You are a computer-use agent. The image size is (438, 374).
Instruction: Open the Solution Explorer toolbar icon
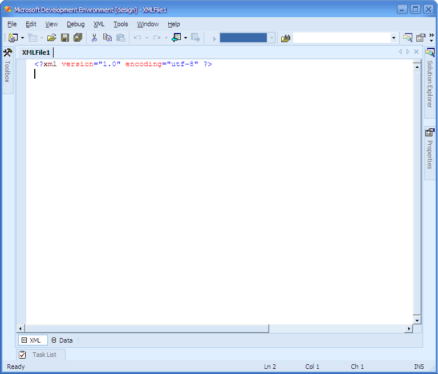[x=407, y=38]
